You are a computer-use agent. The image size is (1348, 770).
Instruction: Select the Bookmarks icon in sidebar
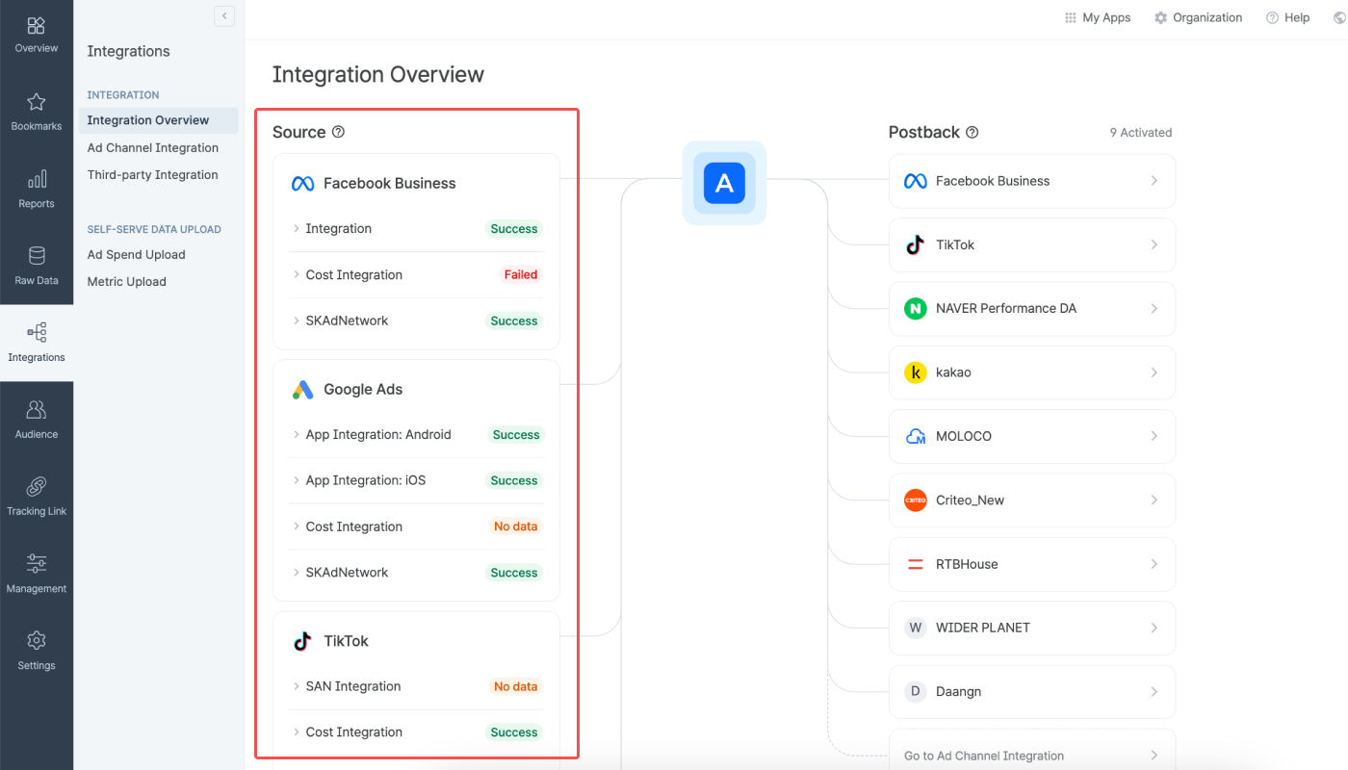(37, 109)
